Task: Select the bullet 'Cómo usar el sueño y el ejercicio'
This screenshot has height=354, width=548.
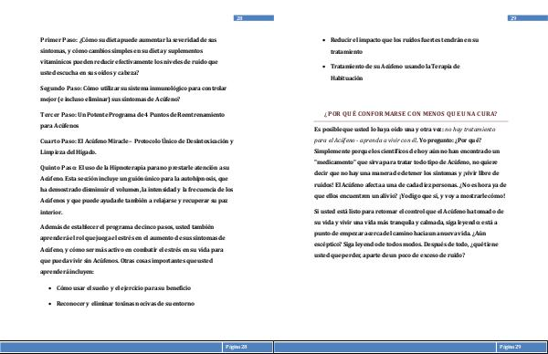Action: coord(123,288)
